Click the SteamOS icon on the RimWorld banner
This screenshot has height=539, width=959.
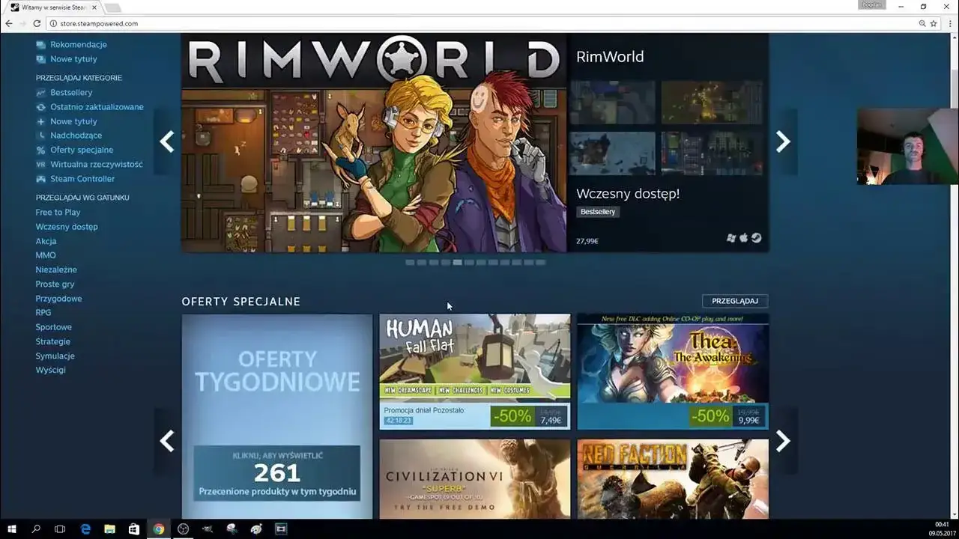[x=756, y=238]
